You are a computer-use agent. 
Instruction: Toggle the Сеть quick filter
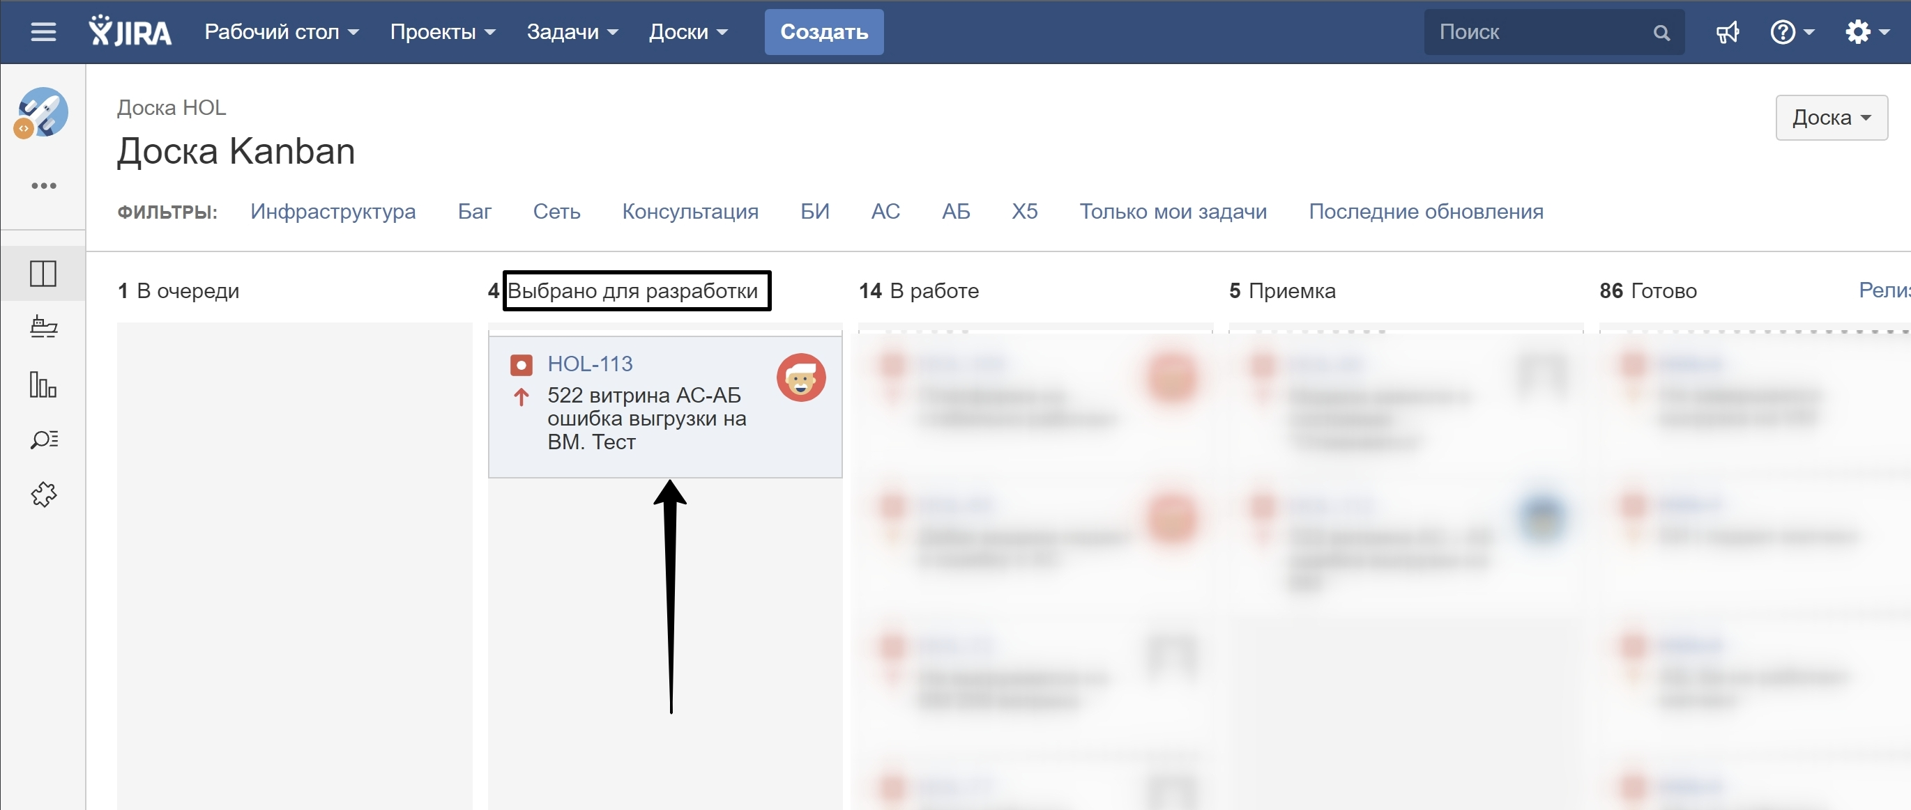pos(556,212)
